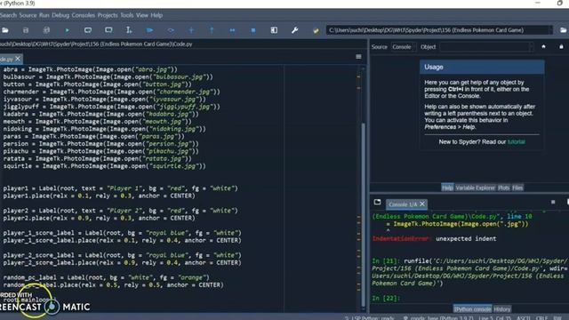The image size is (569, 320).
Task: Save the current file
Action: (x=26, y=30)
